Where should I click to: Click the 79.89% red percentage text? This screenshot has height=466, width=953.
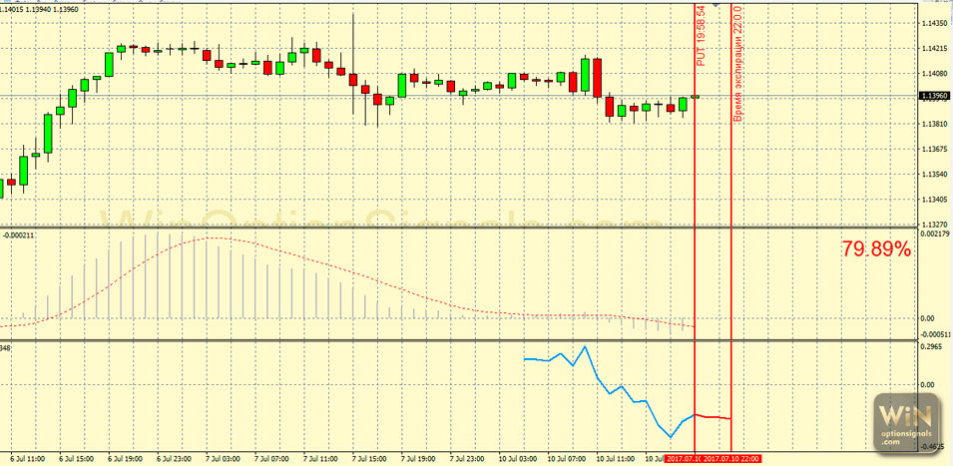875,250
